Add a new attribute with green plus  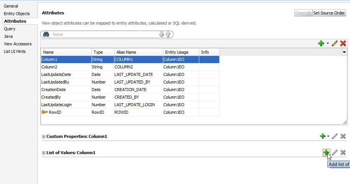coord(321,43)
